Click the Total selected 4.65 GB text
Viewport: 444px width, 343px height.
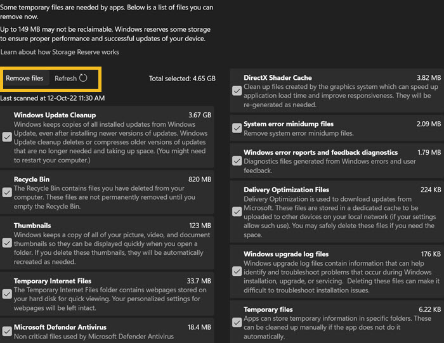pos(182,79)
